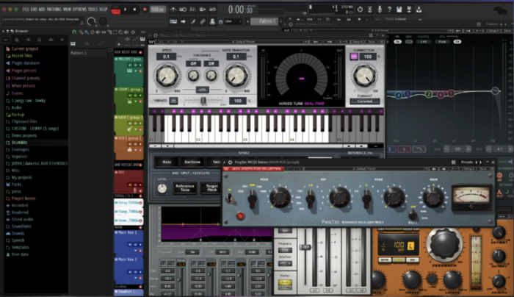This screenshot has height=297, width=514.
Task: Open the OPTIONS menu
Action: coord(79,9)
